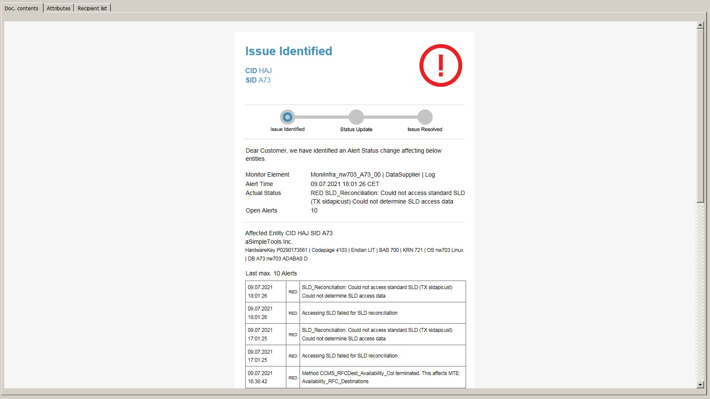Click the scrollbar down arrow

tap(700, 384)
